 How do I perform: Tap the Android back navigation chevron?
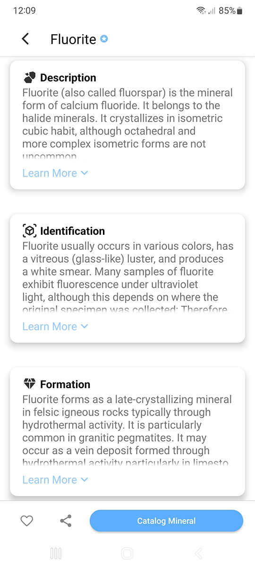[199, 553]
